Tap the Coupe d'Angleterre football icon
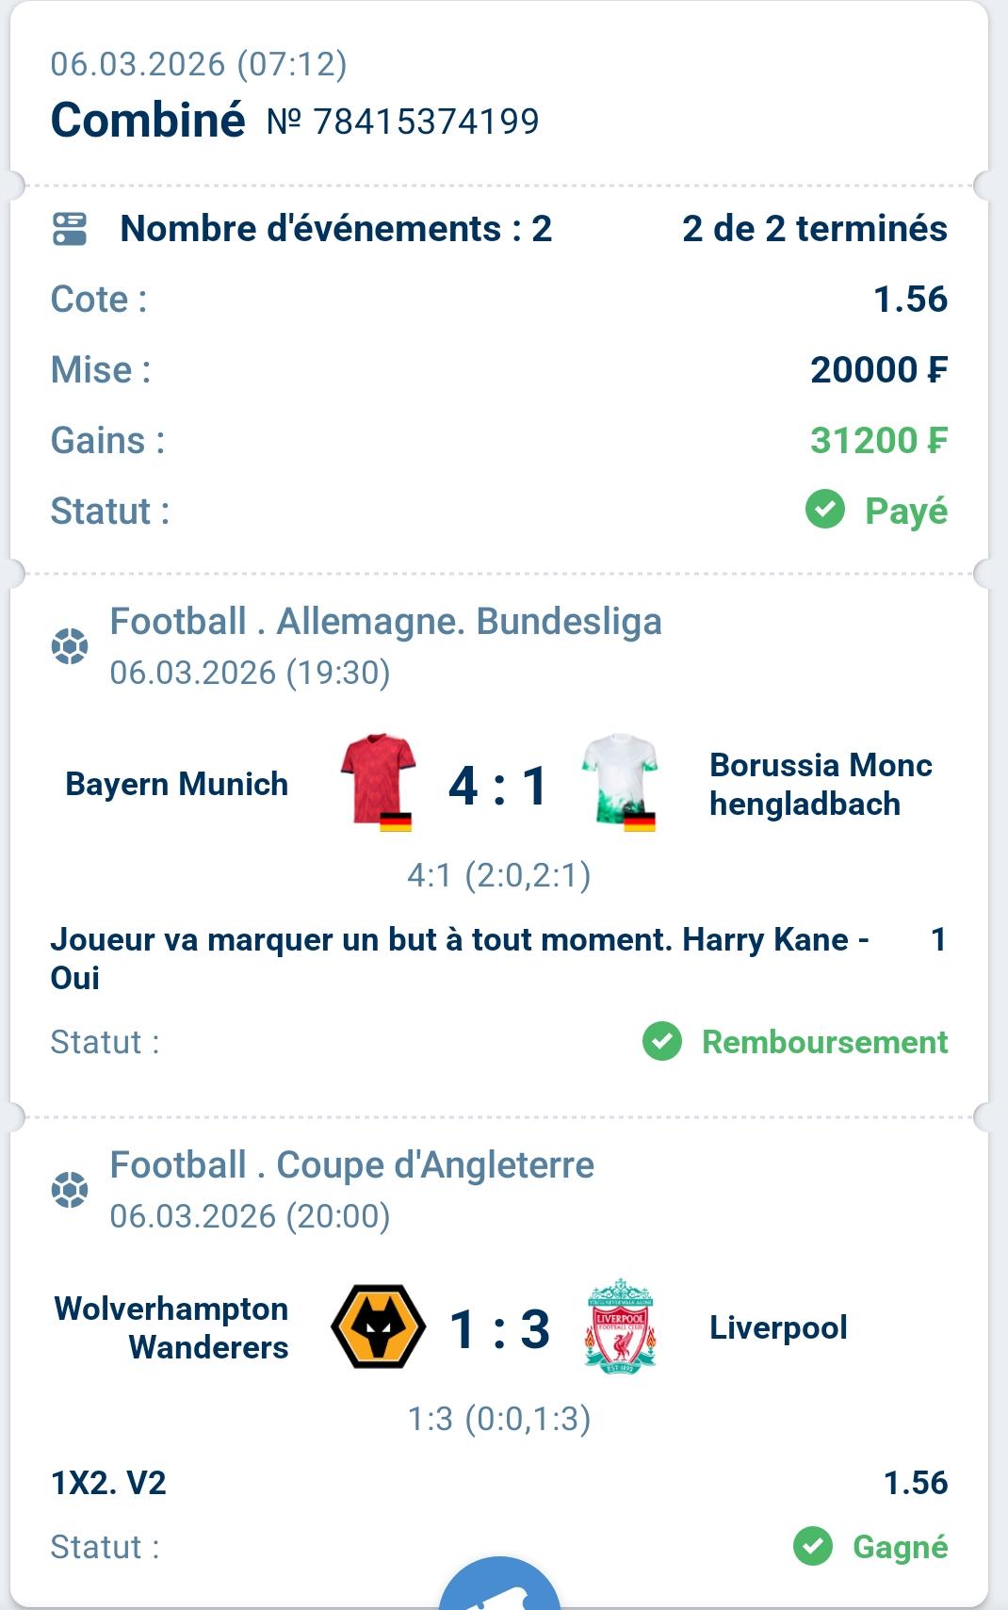The height and width of the screenshot is (1610, 1008). click(x=70, y=1191)
